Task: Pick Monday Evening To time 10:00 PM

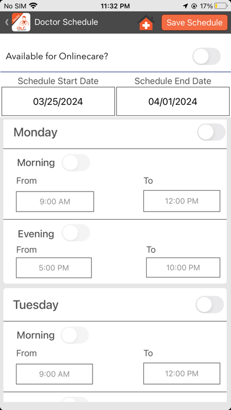Action: pos(183,267)
